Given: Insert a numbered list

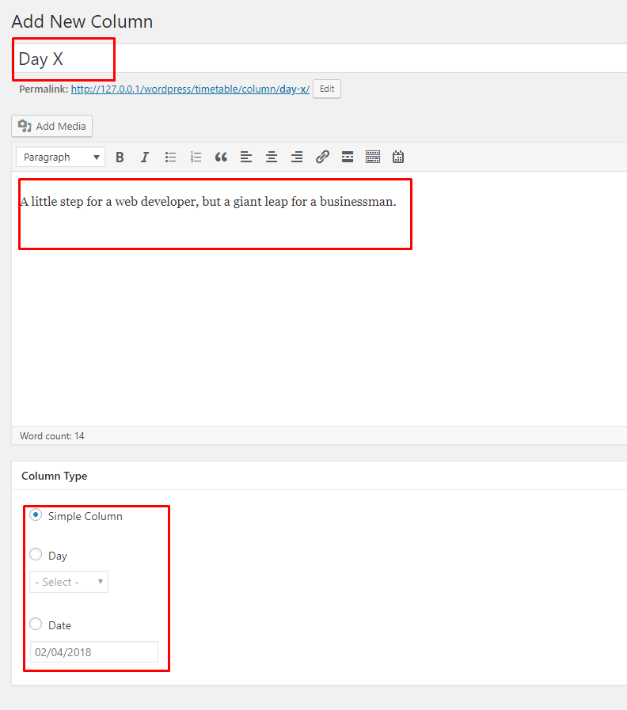Looking at the screenshot, I should pyautogui.click(x=196, y=158).
